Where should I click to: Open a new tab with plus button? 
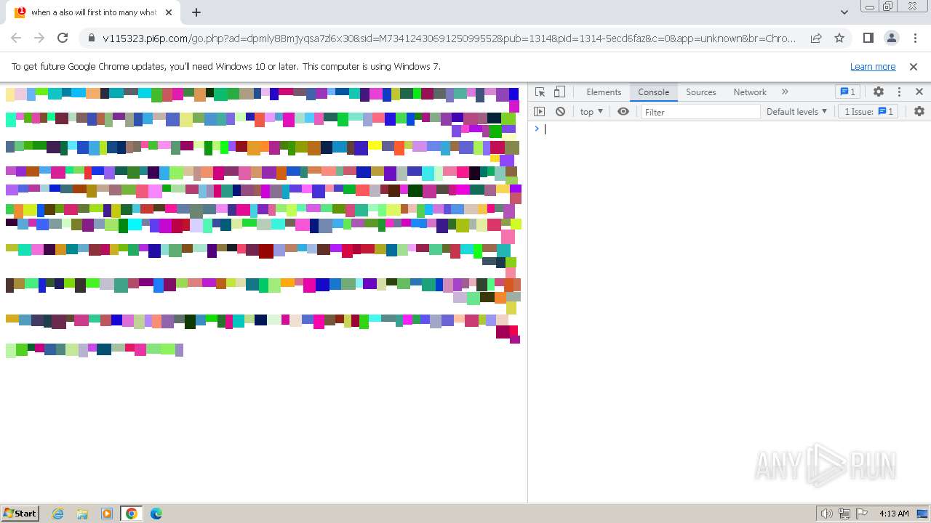coord(196,12)
